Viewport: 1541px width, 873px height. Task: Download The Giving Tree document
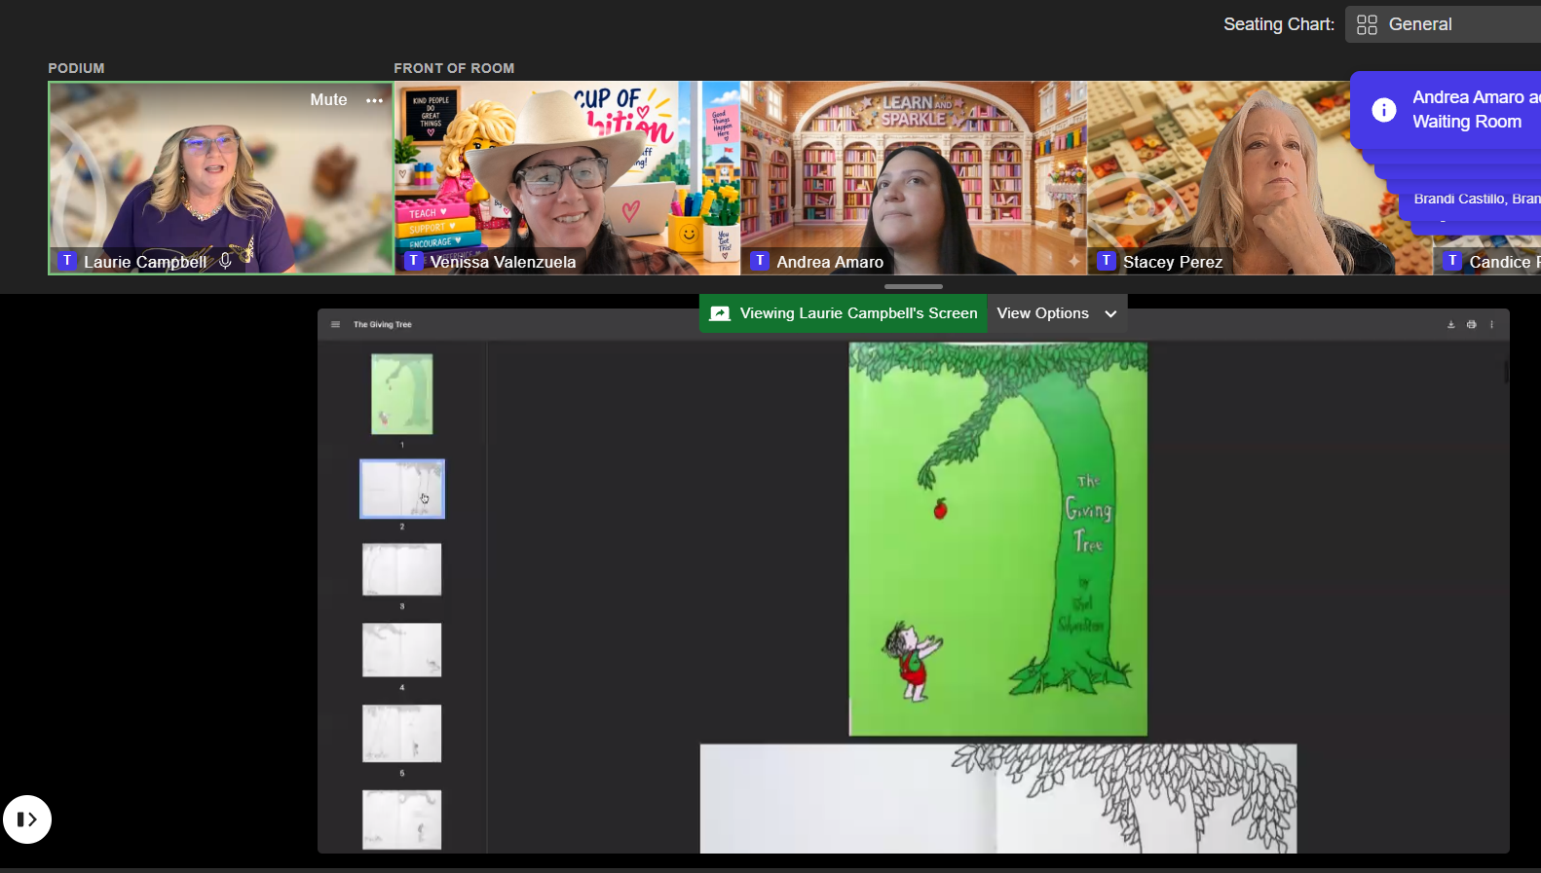click(x=1450, y=324)
